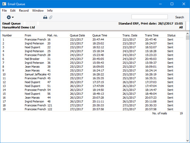The height and width of the screenshot is (143, 190).
Task: Click queue time 18:14:50
Action: click(x=98, y=90)
